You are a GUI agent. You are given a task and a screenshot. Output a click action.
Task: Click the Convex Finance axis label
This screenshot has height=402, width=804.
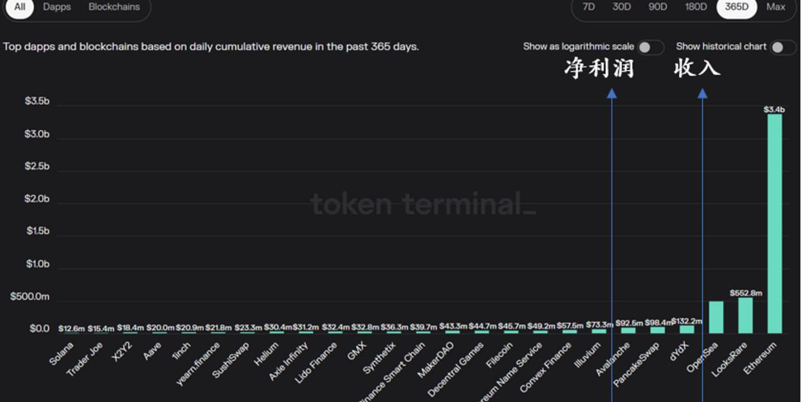[546, 367]
